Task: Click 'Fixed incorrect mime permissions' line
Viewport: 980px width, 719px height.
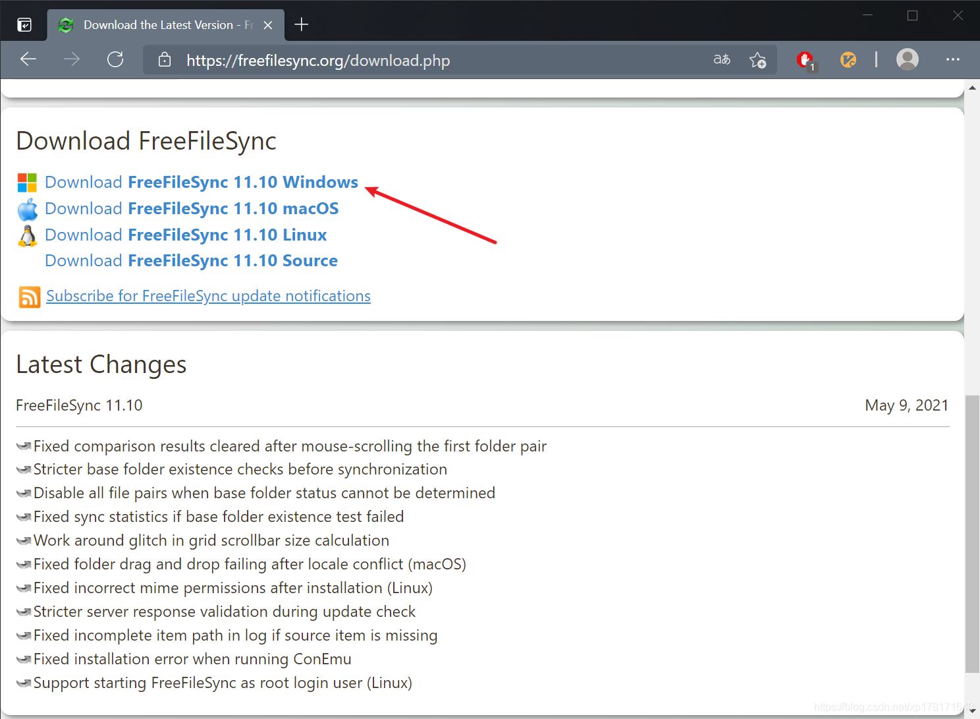Action: [233, 588]
